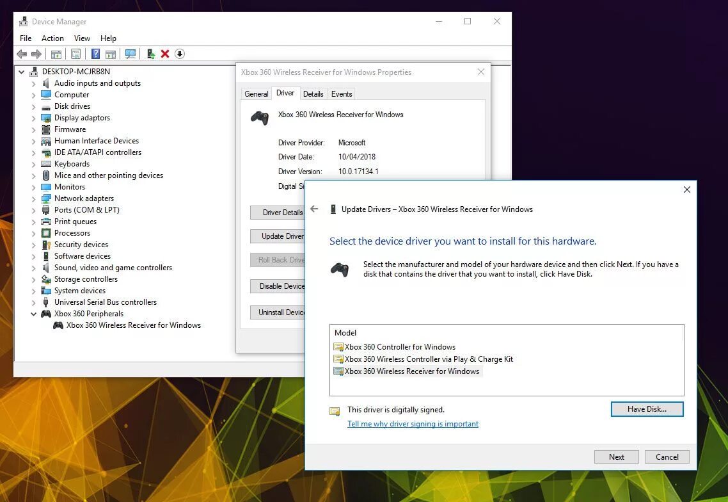Select the System devices item
728x502 pixels.
click(x=80, y=291)
